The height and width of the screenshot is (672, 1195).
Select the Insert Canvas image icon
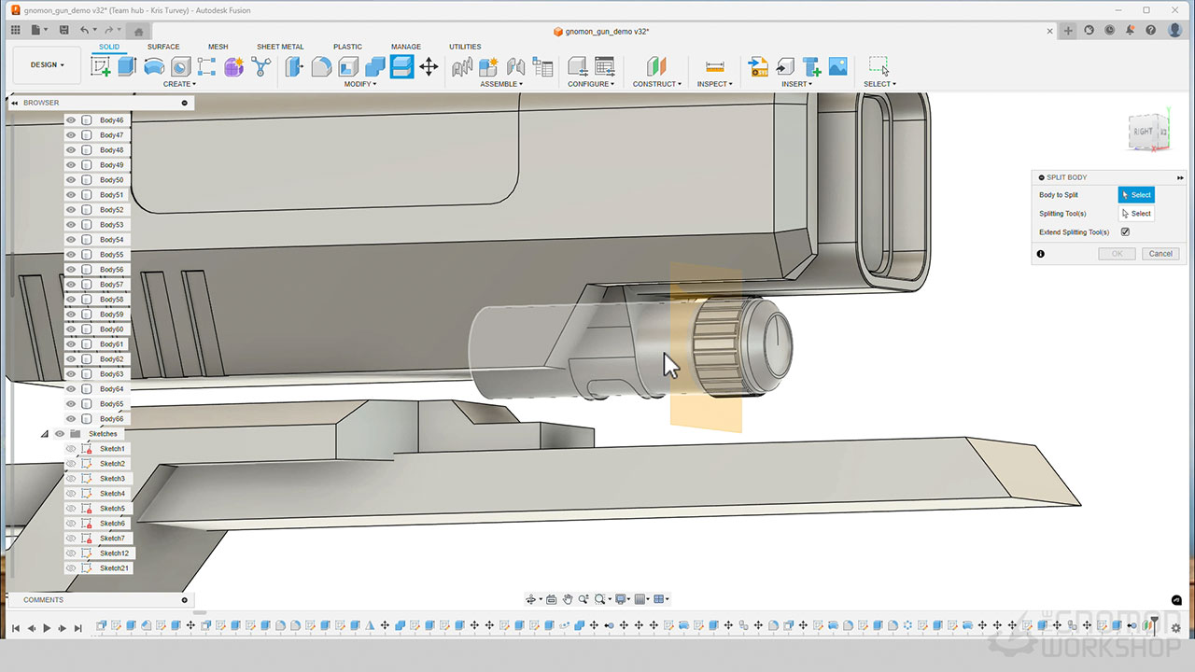tap(837, 66)
